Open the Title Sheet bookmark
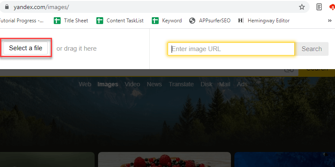Screen dimensions: 335x167 (x=71, y=21)
